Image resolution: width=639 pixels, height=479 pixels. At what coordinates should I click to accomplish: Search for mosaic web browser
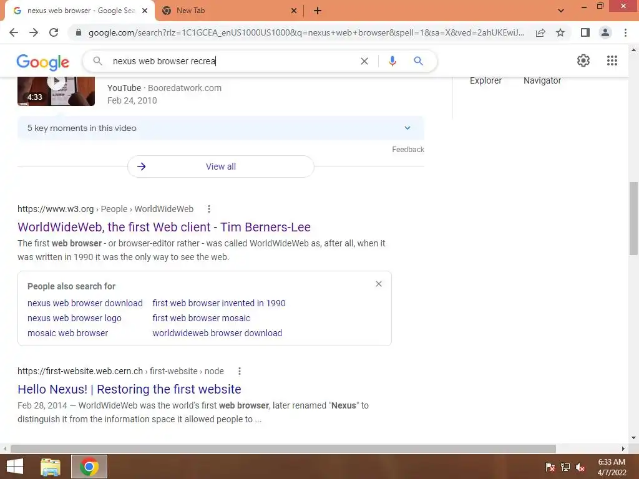67,333
